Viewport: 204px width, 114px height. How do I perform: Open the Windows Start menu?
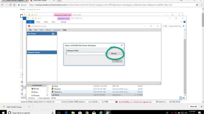(3, 113)
